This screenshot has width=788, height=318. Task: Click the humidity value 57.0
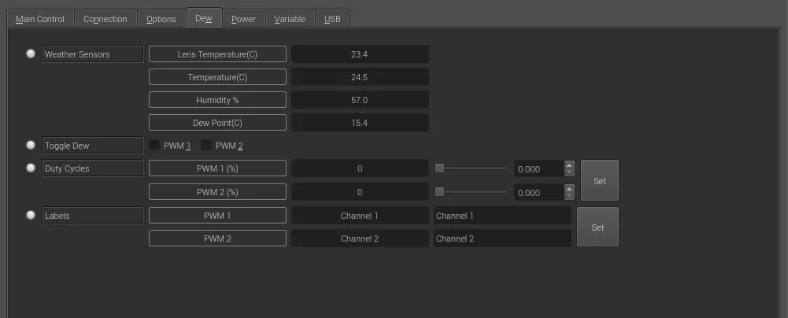coord(360,100)
